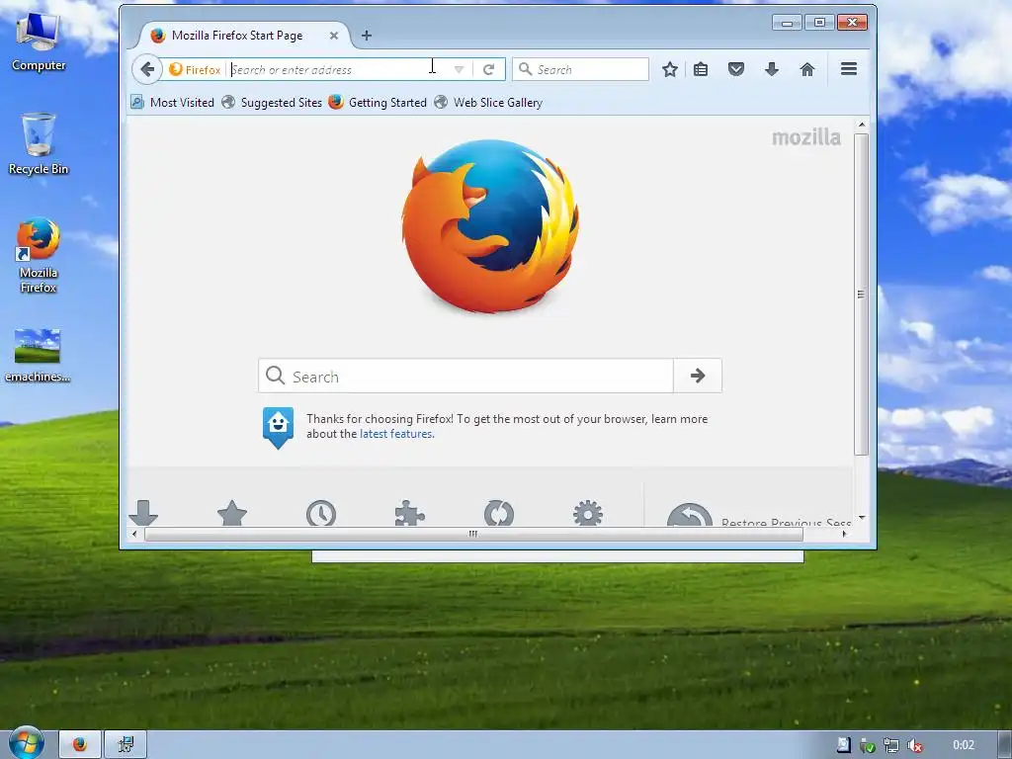Close the Mozilla Firefox Start Page tab
This screenshot has width=1012, height=759.
tap(334, 36)
